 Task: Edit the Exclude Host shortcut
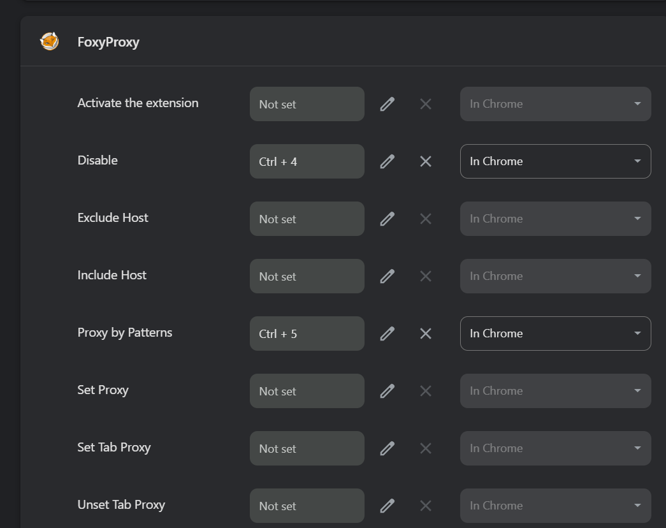(x=387, y=219)
